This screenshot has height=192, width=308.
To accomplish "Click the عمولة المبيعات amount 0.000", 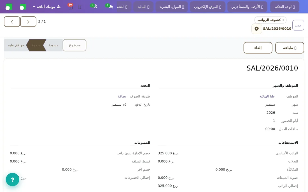I will (166, 178).
